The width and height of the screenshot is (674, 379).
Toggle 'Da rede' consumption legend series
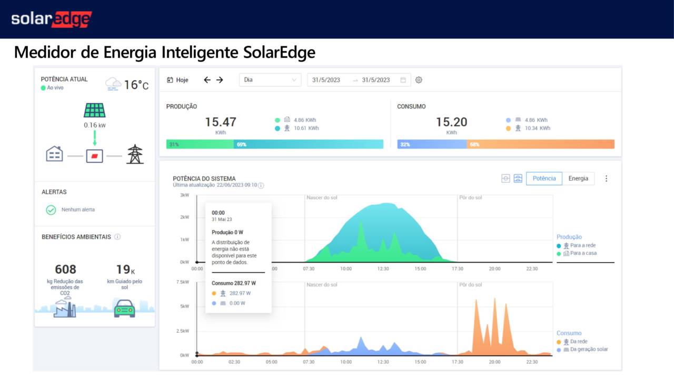tap(579, 342)
